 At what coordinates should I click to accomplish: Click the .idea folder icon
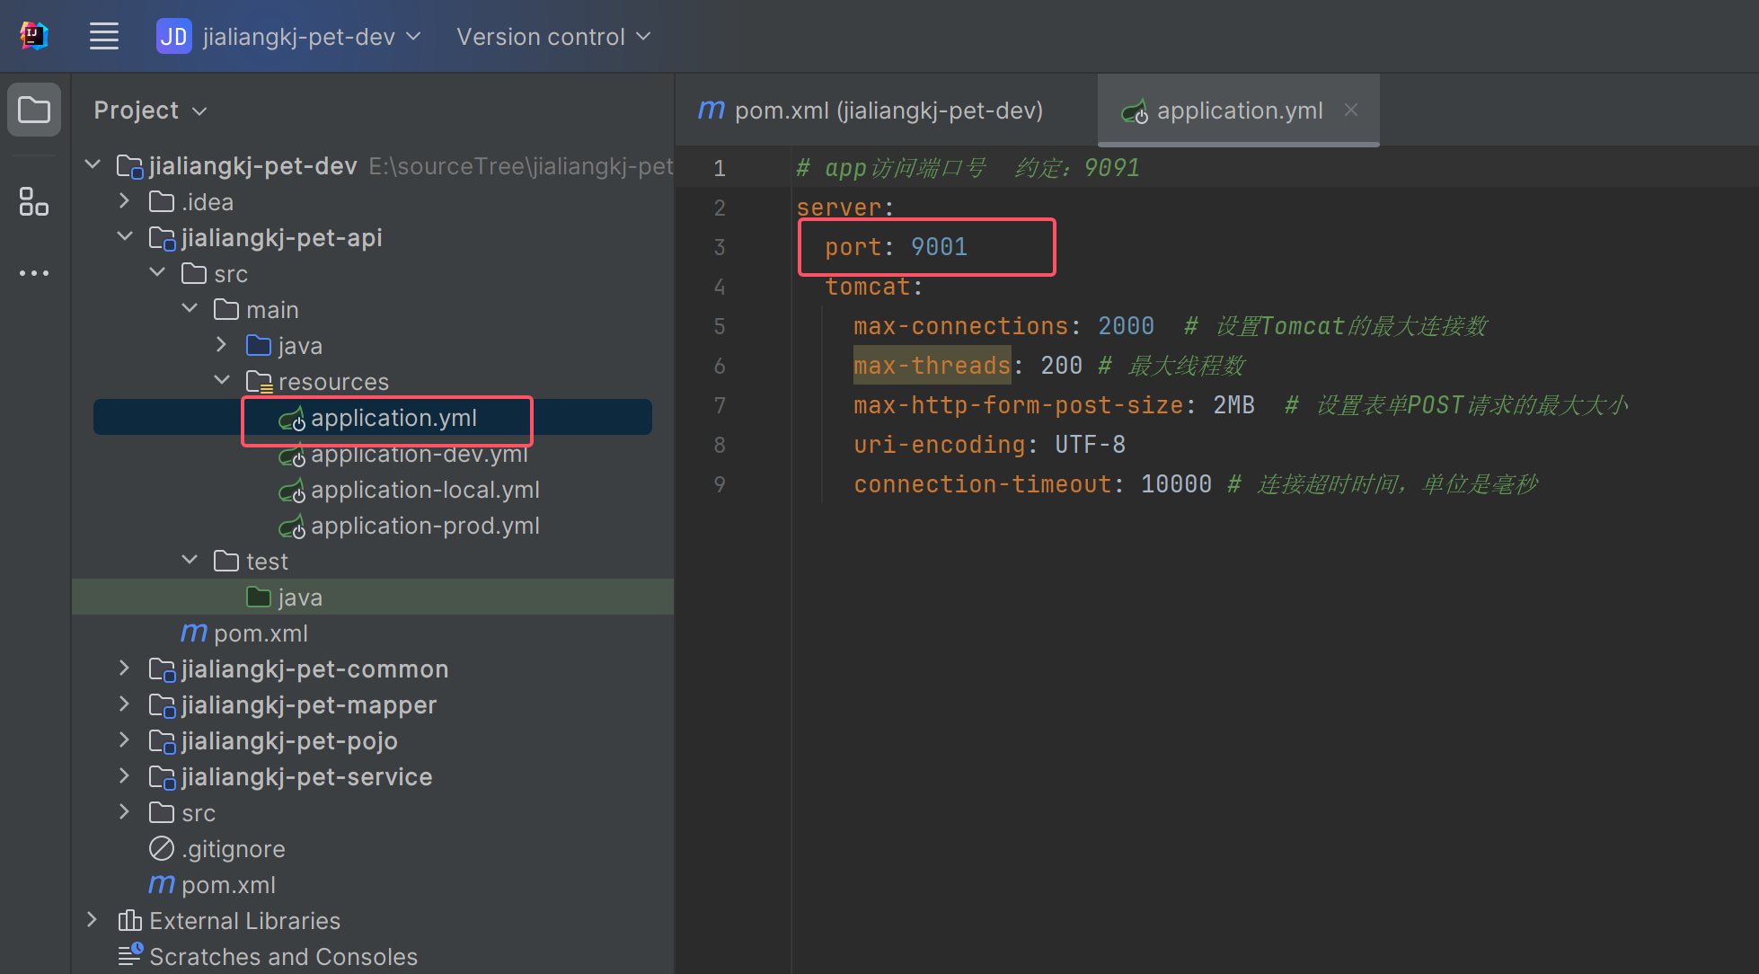(162, 201)
